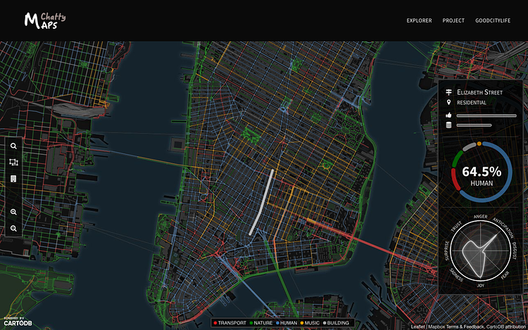The image size is (528, 330).
Task: Click the DISGUST label on radar chart
Action: [515, 250]
